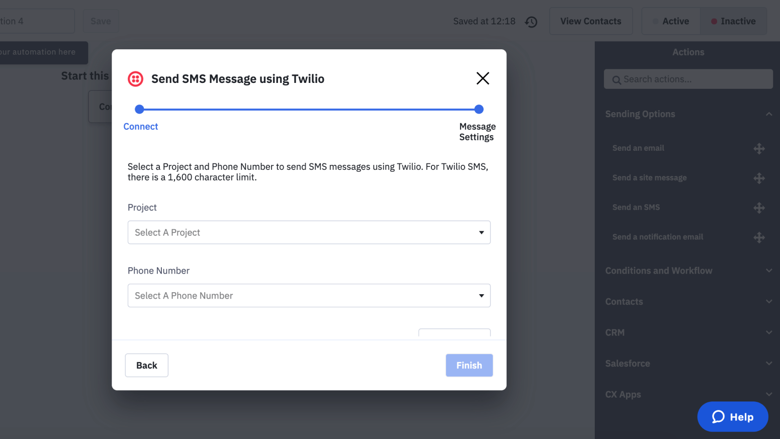Expand the Conditions and Workflow section

pos(768,270)
